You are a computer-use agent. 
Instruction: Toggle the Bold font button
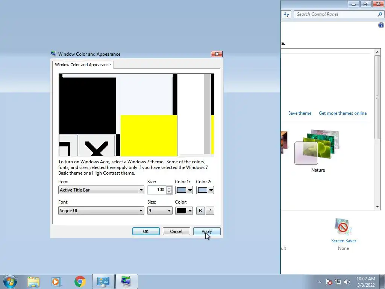tap(200, 211)
